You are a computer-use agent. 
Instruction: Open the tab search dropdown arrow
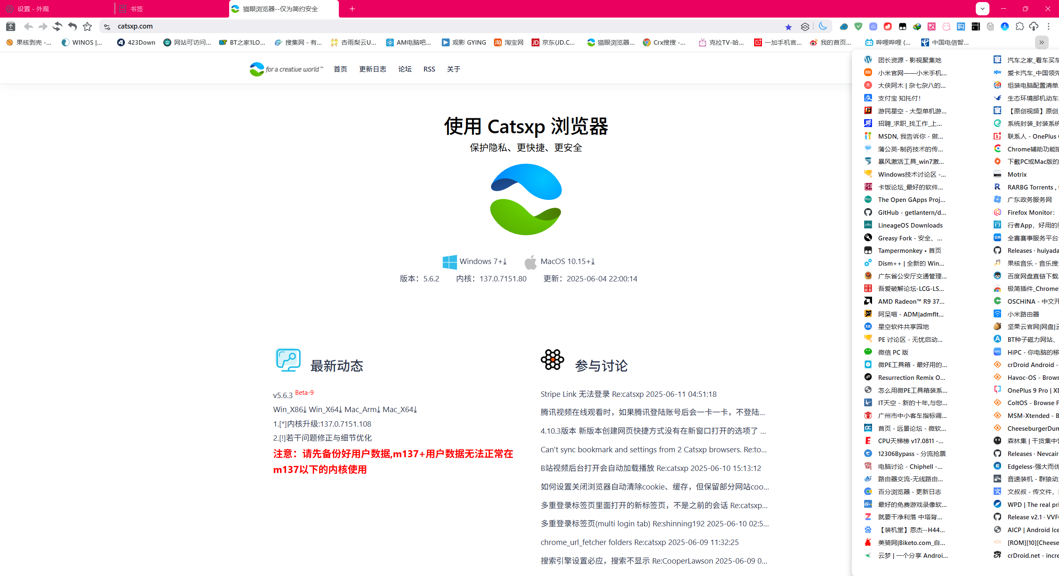click(x=982, y=9)
